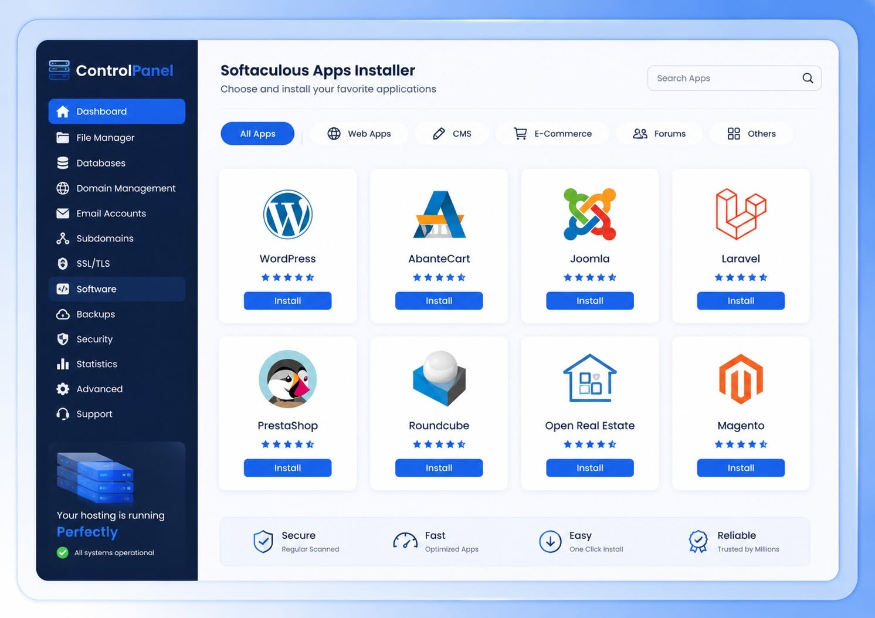Show the E-Commerce apps category
The height and width of the screenshot is (618, 875).
pyautogui.click(x=552, y=134)
